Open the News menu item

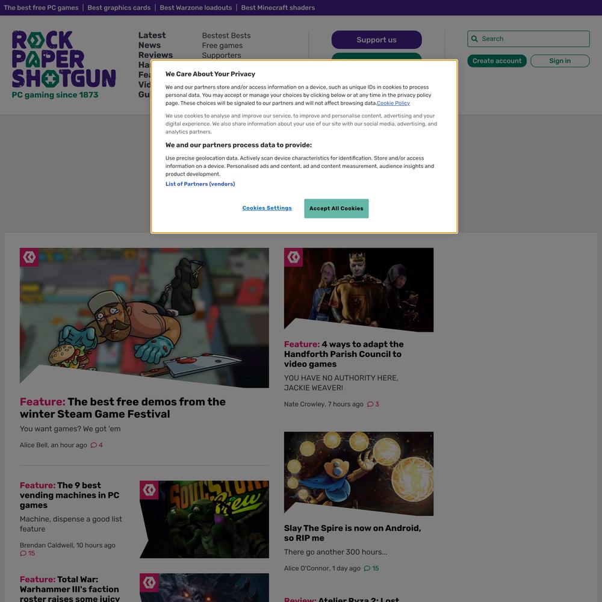coord(149,45)
